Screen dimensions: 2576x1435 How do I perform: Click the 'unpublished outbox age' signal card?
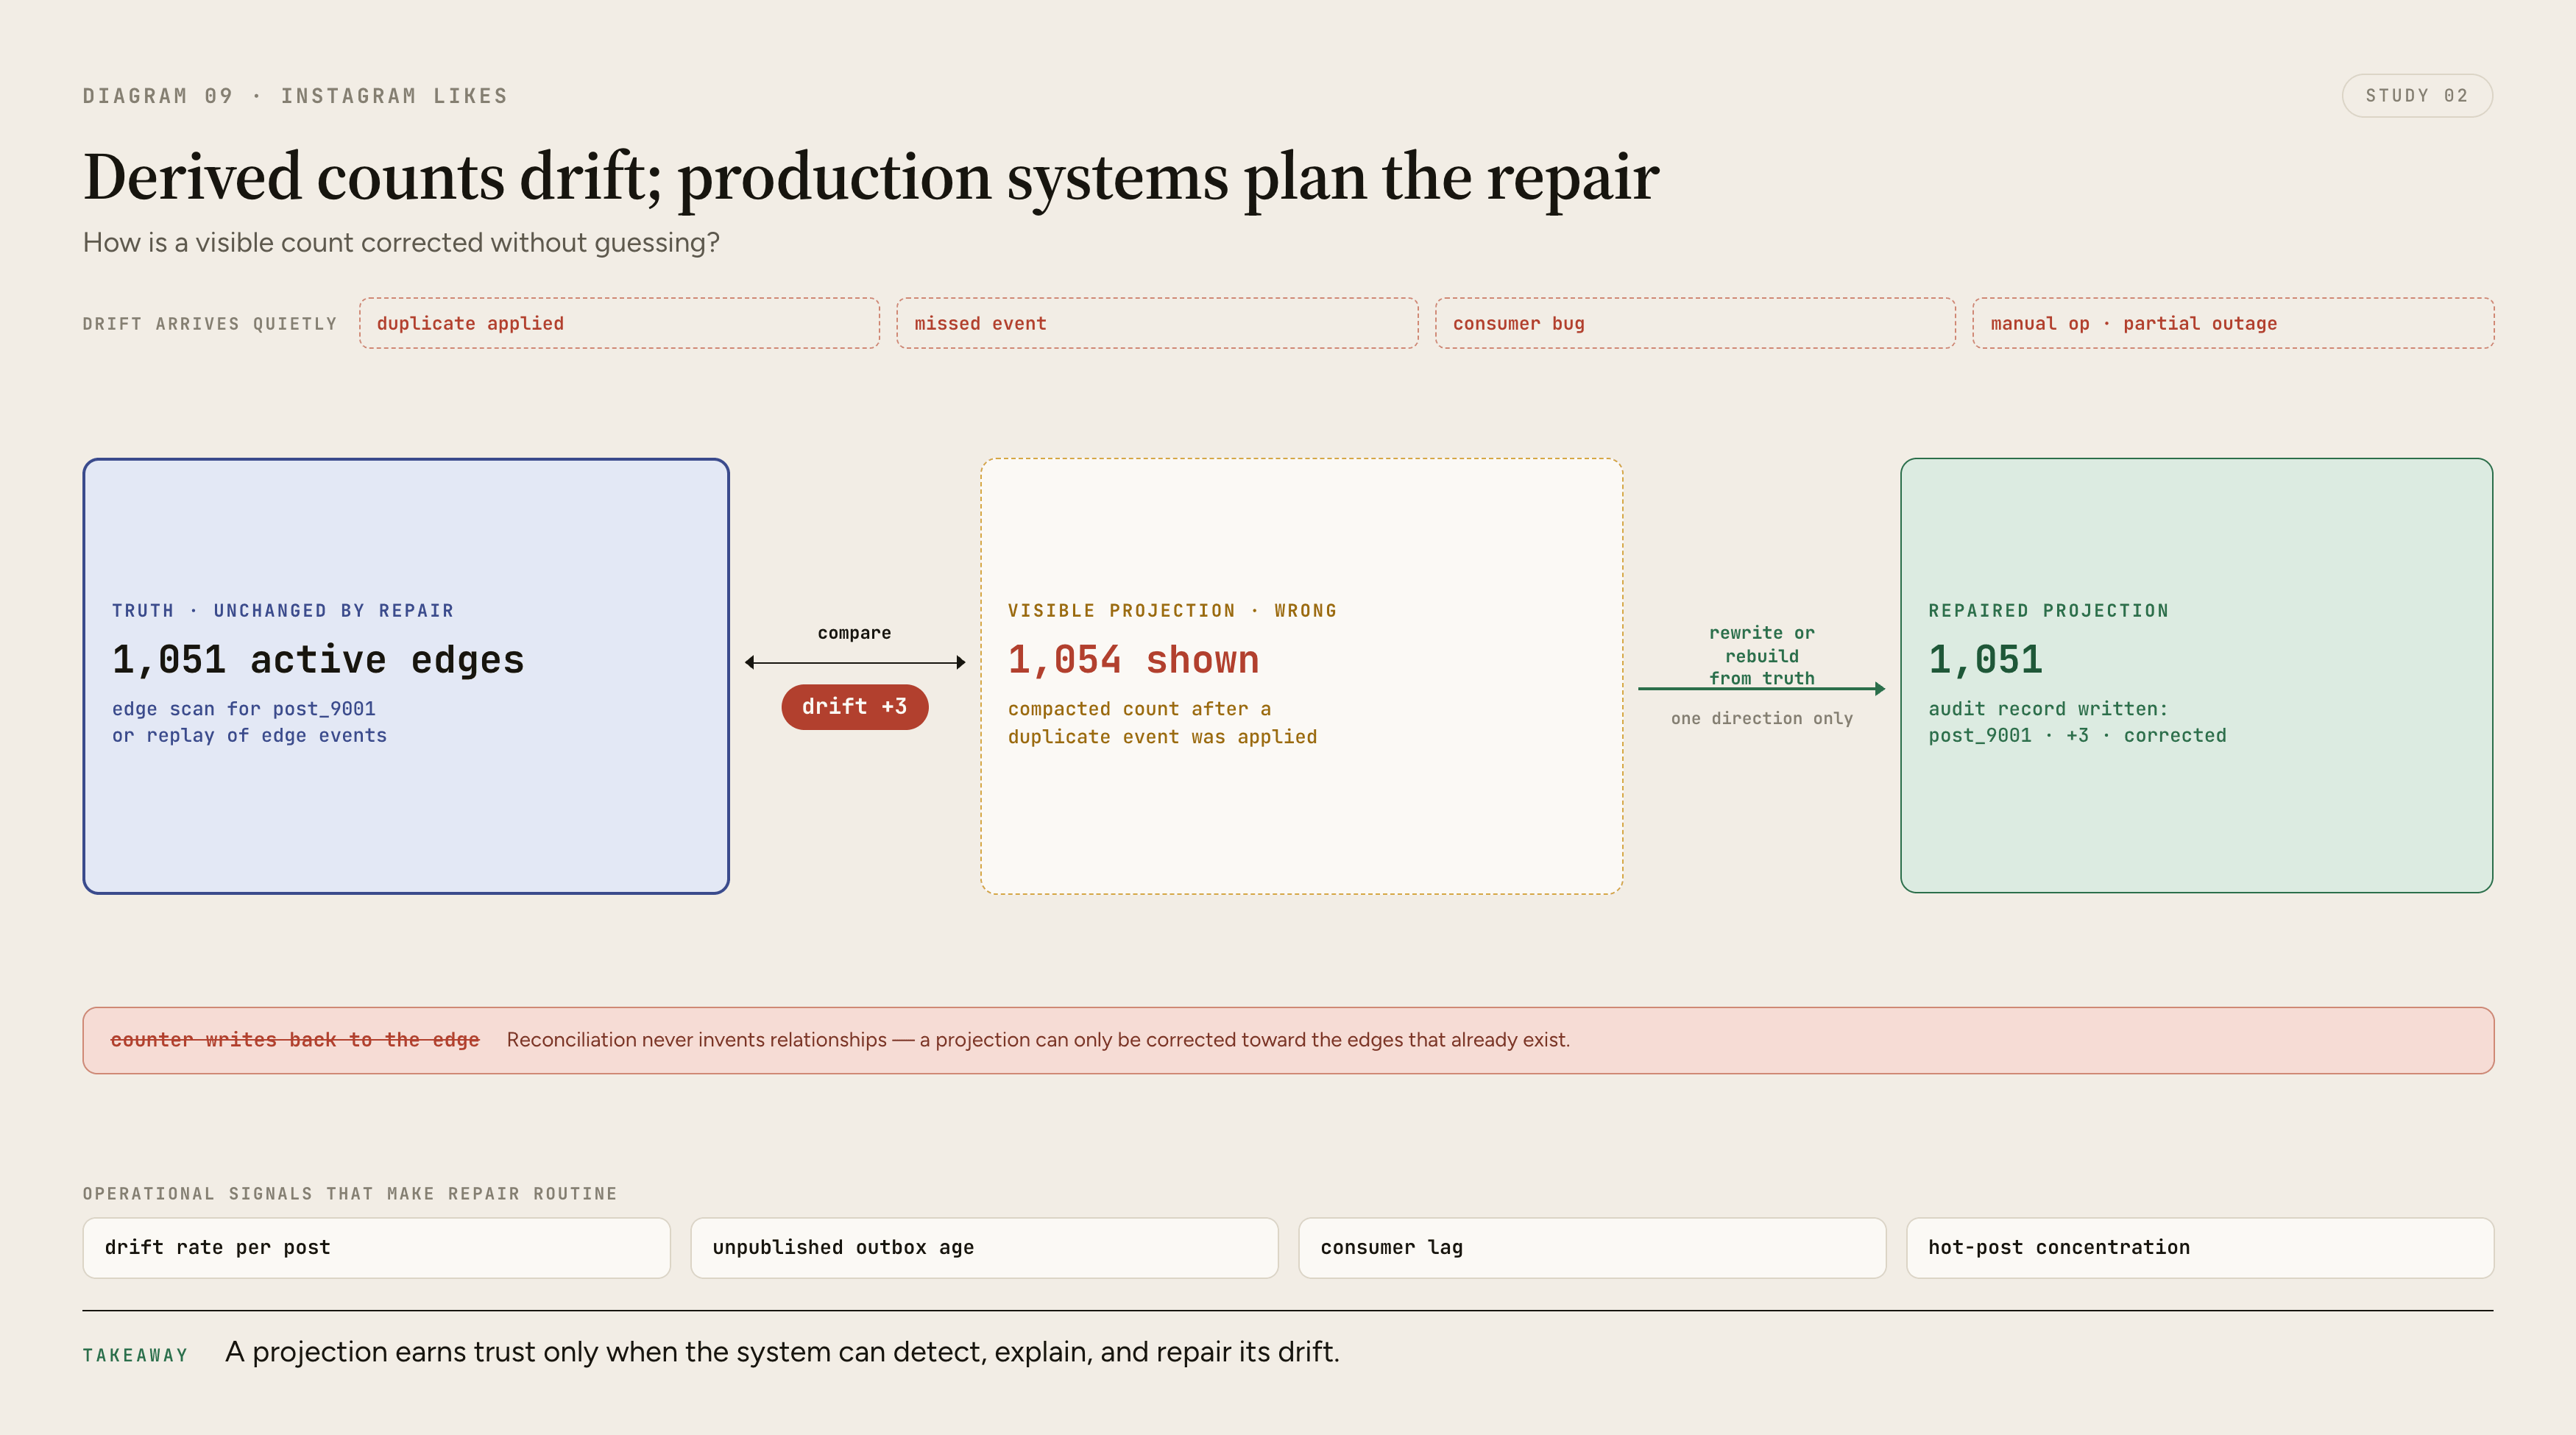[x=984, y=1247]
